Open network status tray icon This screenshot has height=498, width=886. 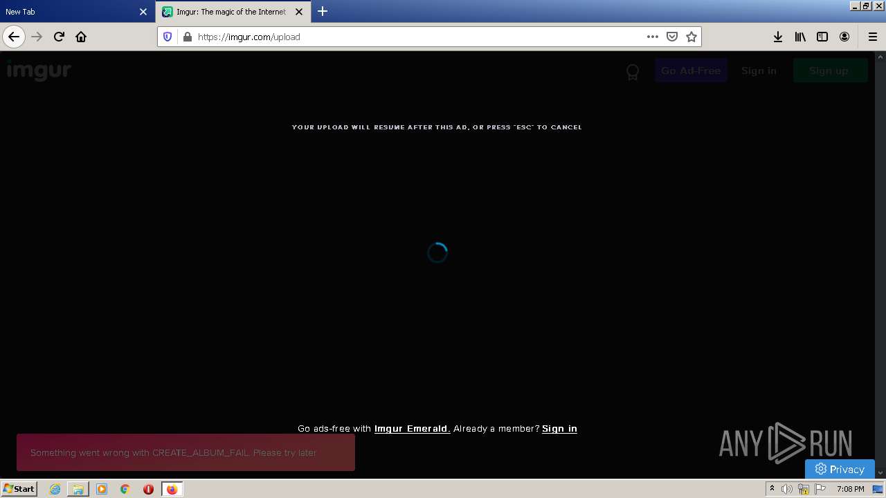pos(804,489)
